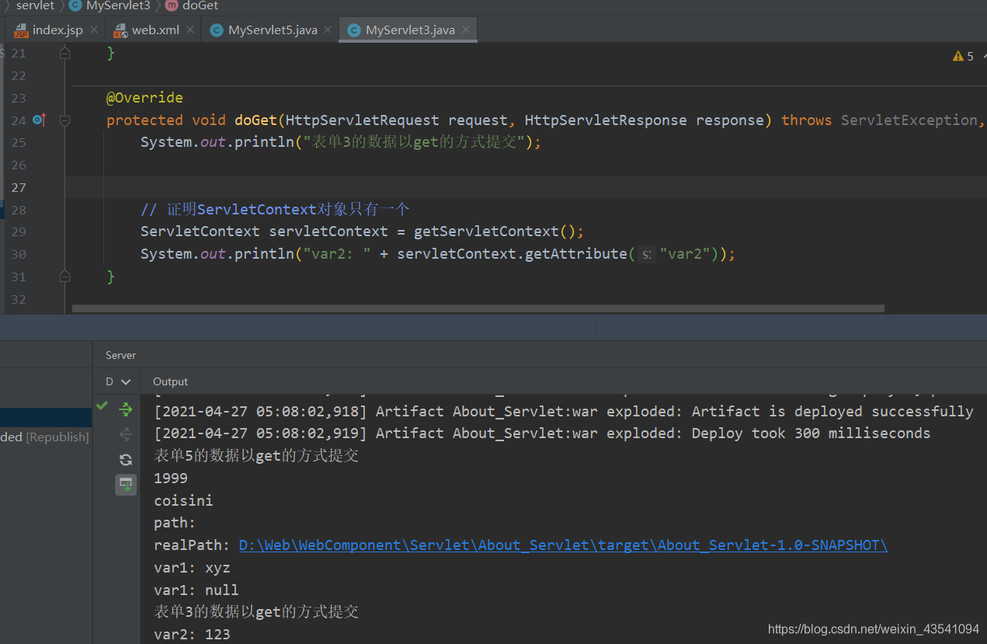Click the green Deploy All icon

pyautogui.click(x=126, y=409)
